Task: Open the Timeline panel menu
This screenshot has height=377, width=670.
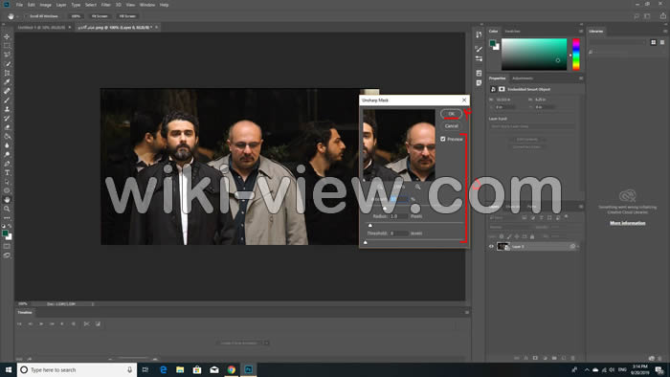Action: tap(467, 313)
